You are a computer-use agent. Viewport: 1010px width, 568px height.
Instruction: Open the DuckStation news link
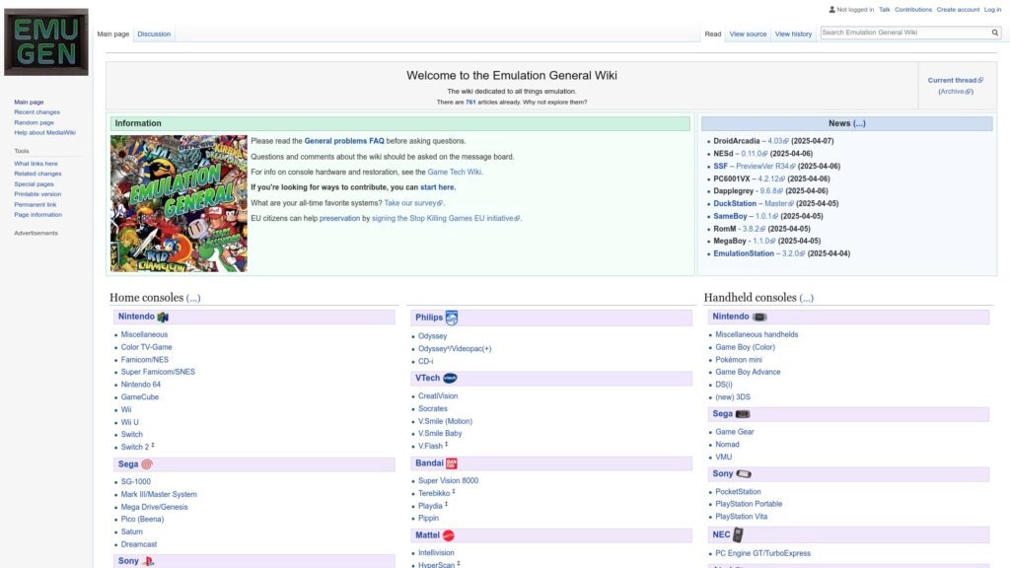coord(735,204)
